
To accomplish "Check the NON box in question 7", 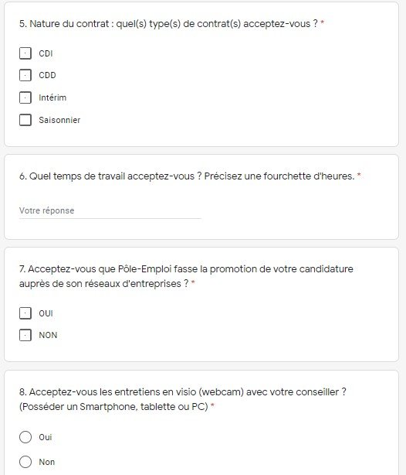I will pos(25,335).
